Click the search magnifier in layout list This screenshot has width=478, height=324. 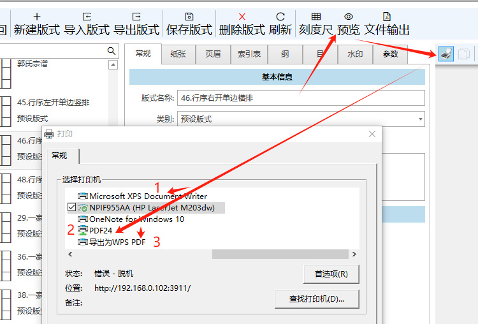(112, 51)
